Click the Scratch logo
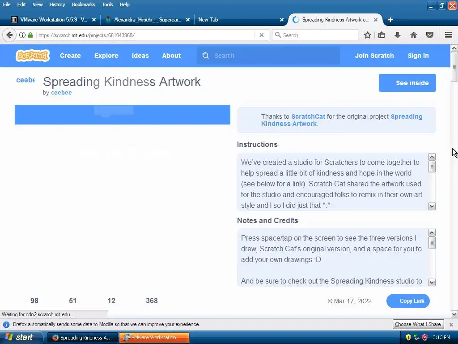Viewport: 458px width, 344px height. [32, 56]
